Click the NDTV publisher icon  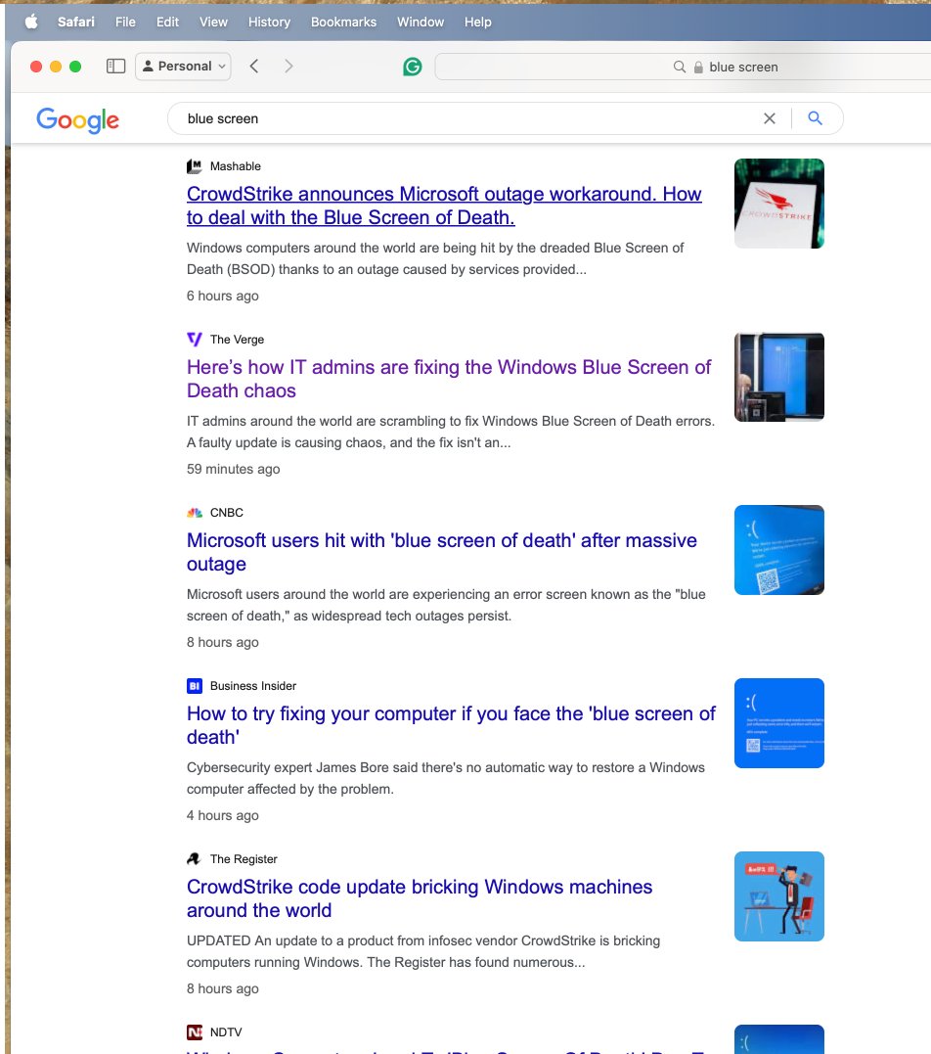[x=193, y=1031]
